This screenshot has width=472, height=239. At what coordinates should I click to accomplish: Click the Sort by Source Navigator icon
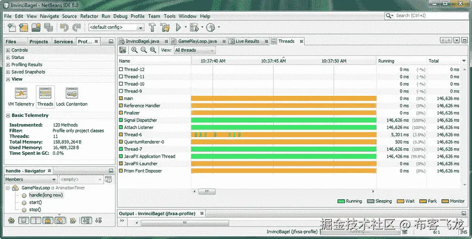point(98,220)
